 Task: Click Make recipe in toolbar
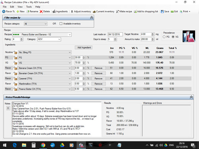click(x=124, y=12)
